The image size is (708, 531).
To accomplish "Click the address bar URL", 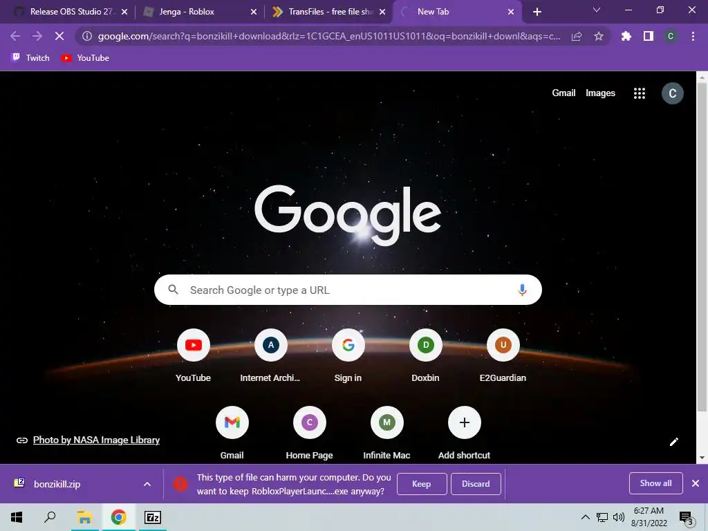I will [328, 36].
